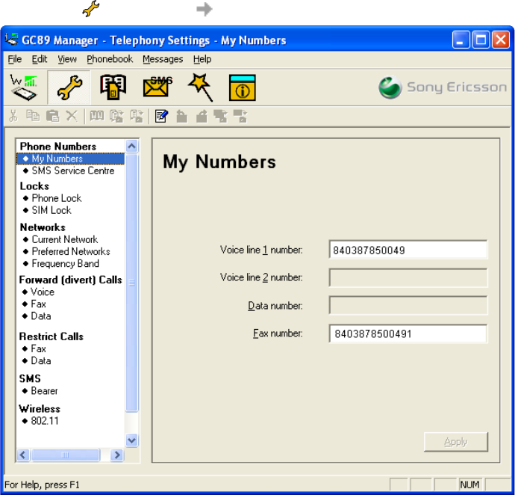Image resolution: width=515 pixels, height=495 pixels.
Task: Select 802.11 under Wireless
Action: click(x=44, y=421)
